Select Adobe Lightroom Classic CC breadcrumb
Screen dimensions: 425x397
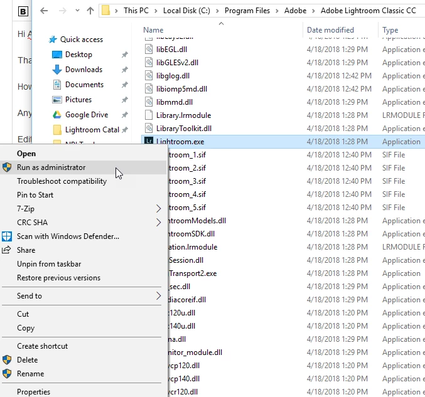pyautogui.click(x=369, y=11)
